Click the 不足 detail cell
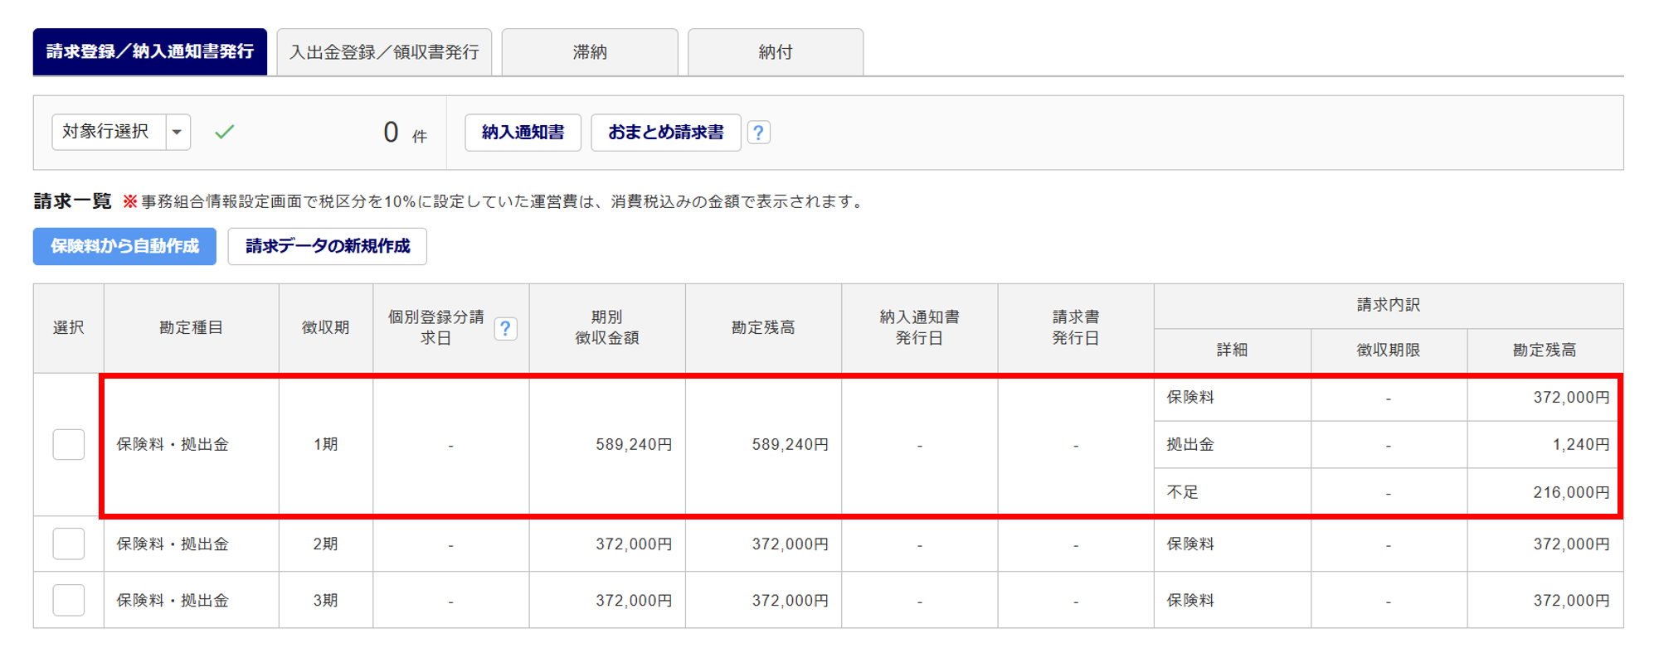Screen dimensions: 1659x667 (1233, 492)
